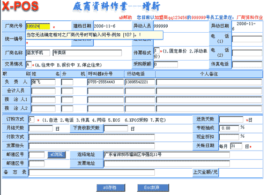Focus the 厂商代号 vendor code field
The width and height of the screenshot is (268, 195).
[38, 26]
